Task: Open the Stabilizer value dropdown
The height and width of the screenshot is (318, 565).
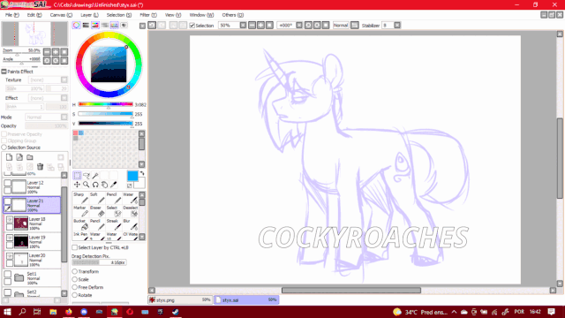Action: pyautogui.click(x=397, y=26)
